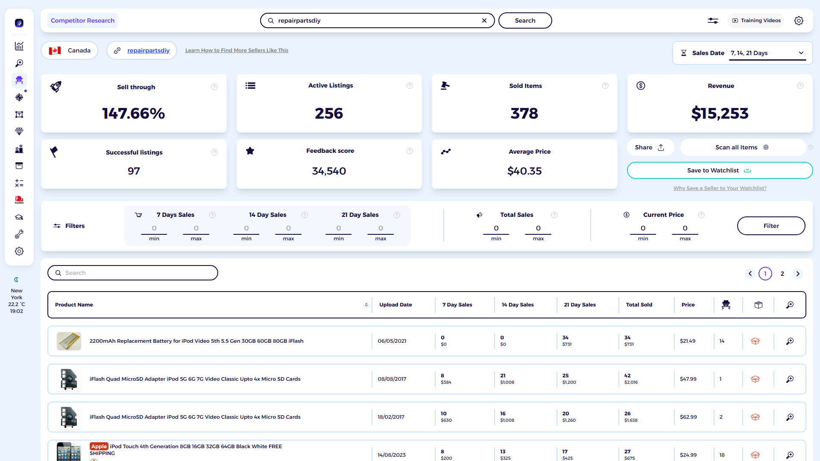Open Learn How to Find More Sellers link
Image resolution: width=820 pixels, height=461 pixels.
237,50
